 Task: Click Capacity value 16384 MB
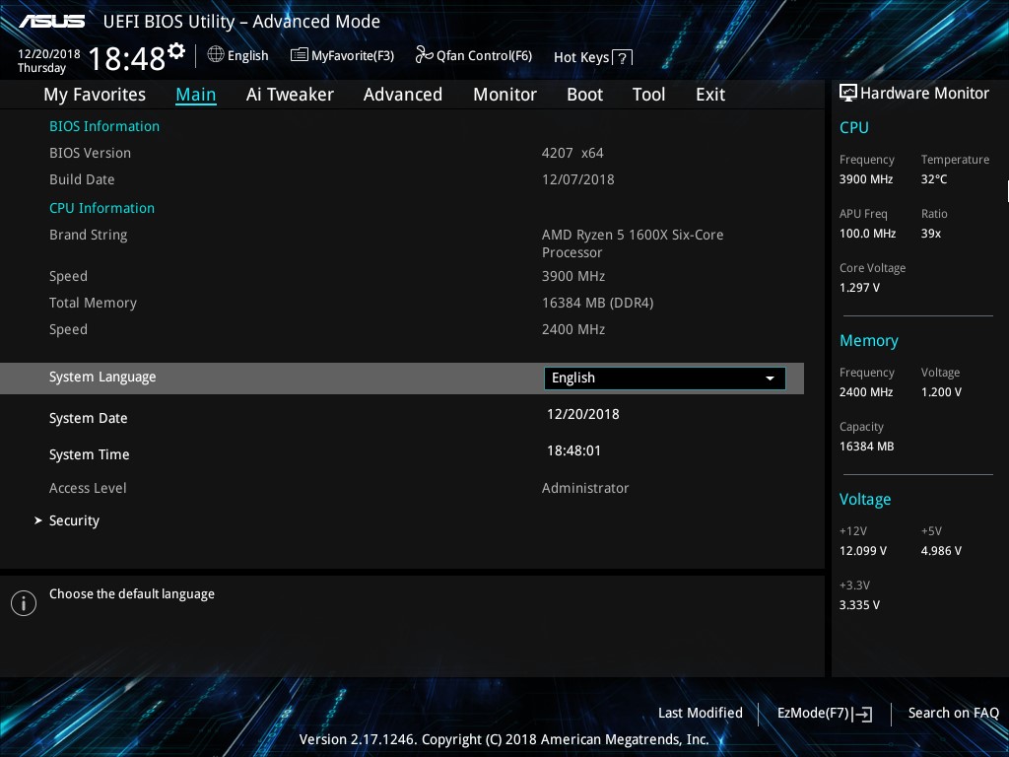point(866,447)
